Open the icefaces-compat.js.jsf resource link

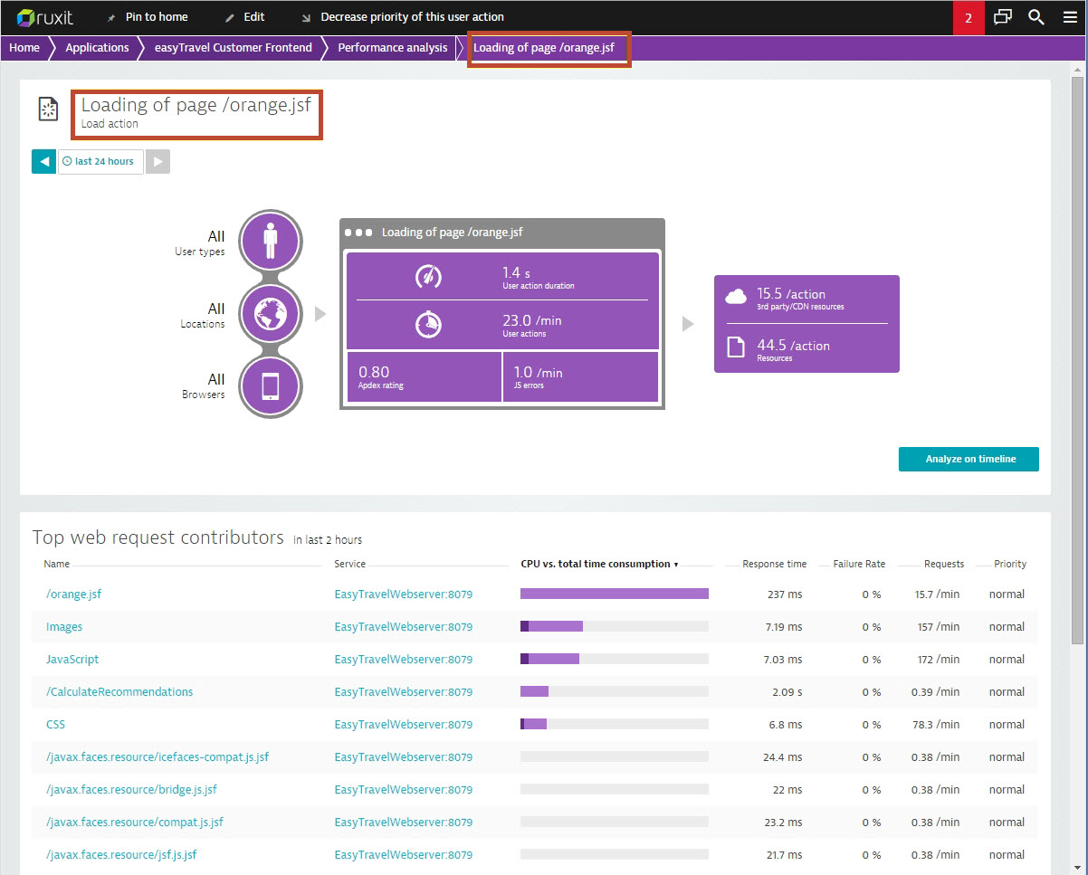coord(157,757)
